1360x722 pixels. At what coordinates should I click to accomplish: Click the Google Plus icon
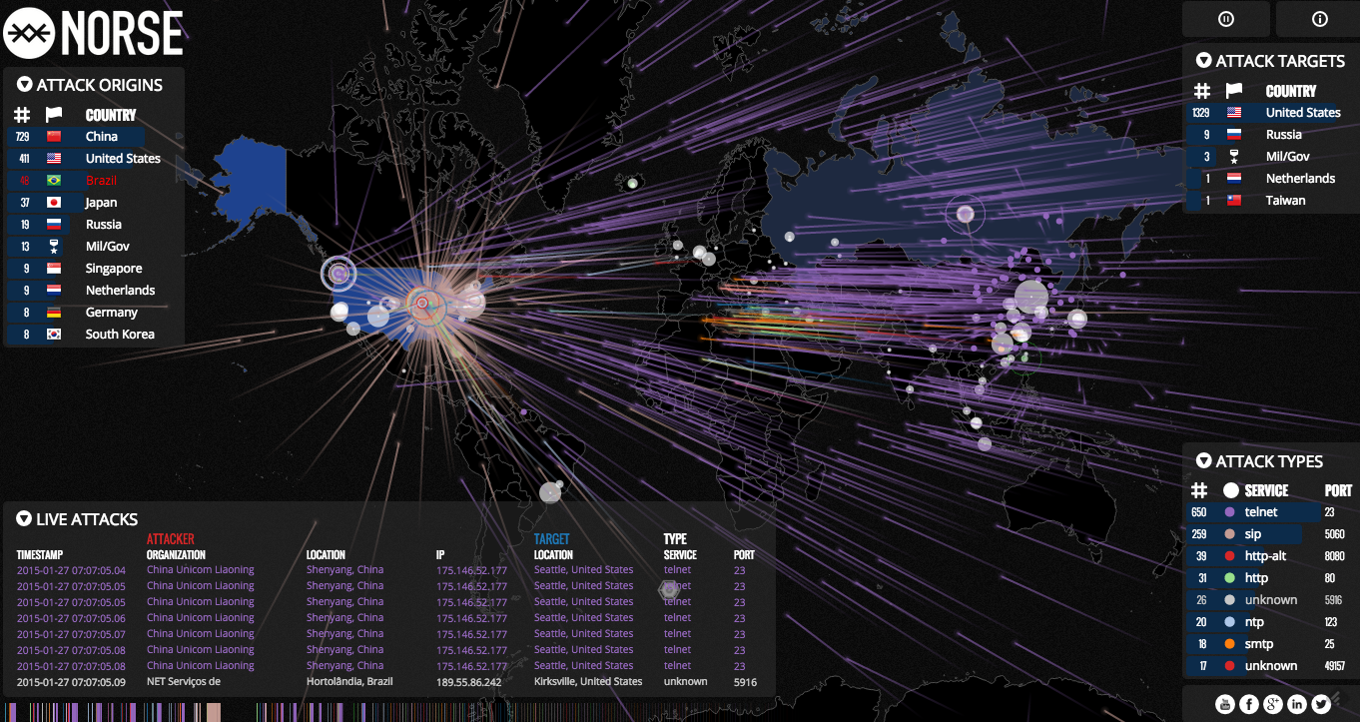(1272, 704)
